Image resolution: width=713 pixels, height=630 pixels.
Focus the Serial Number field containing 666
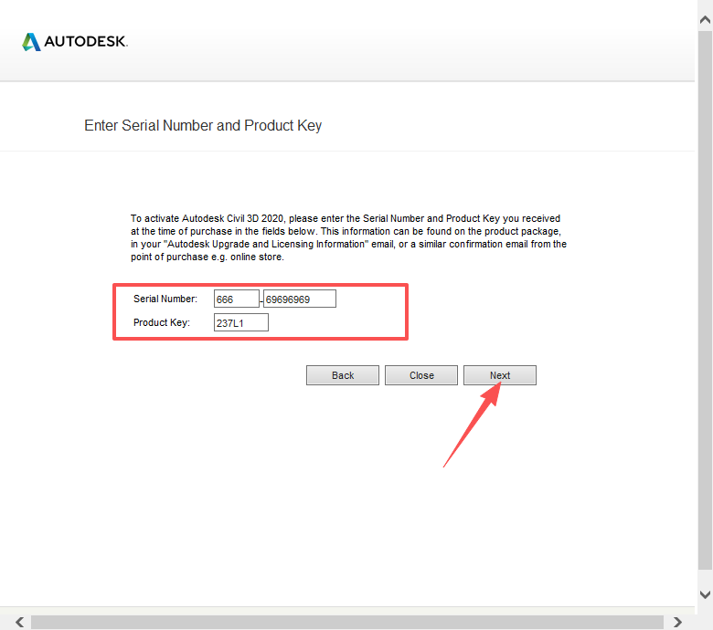pyautogui.click(x=236, y=299)
